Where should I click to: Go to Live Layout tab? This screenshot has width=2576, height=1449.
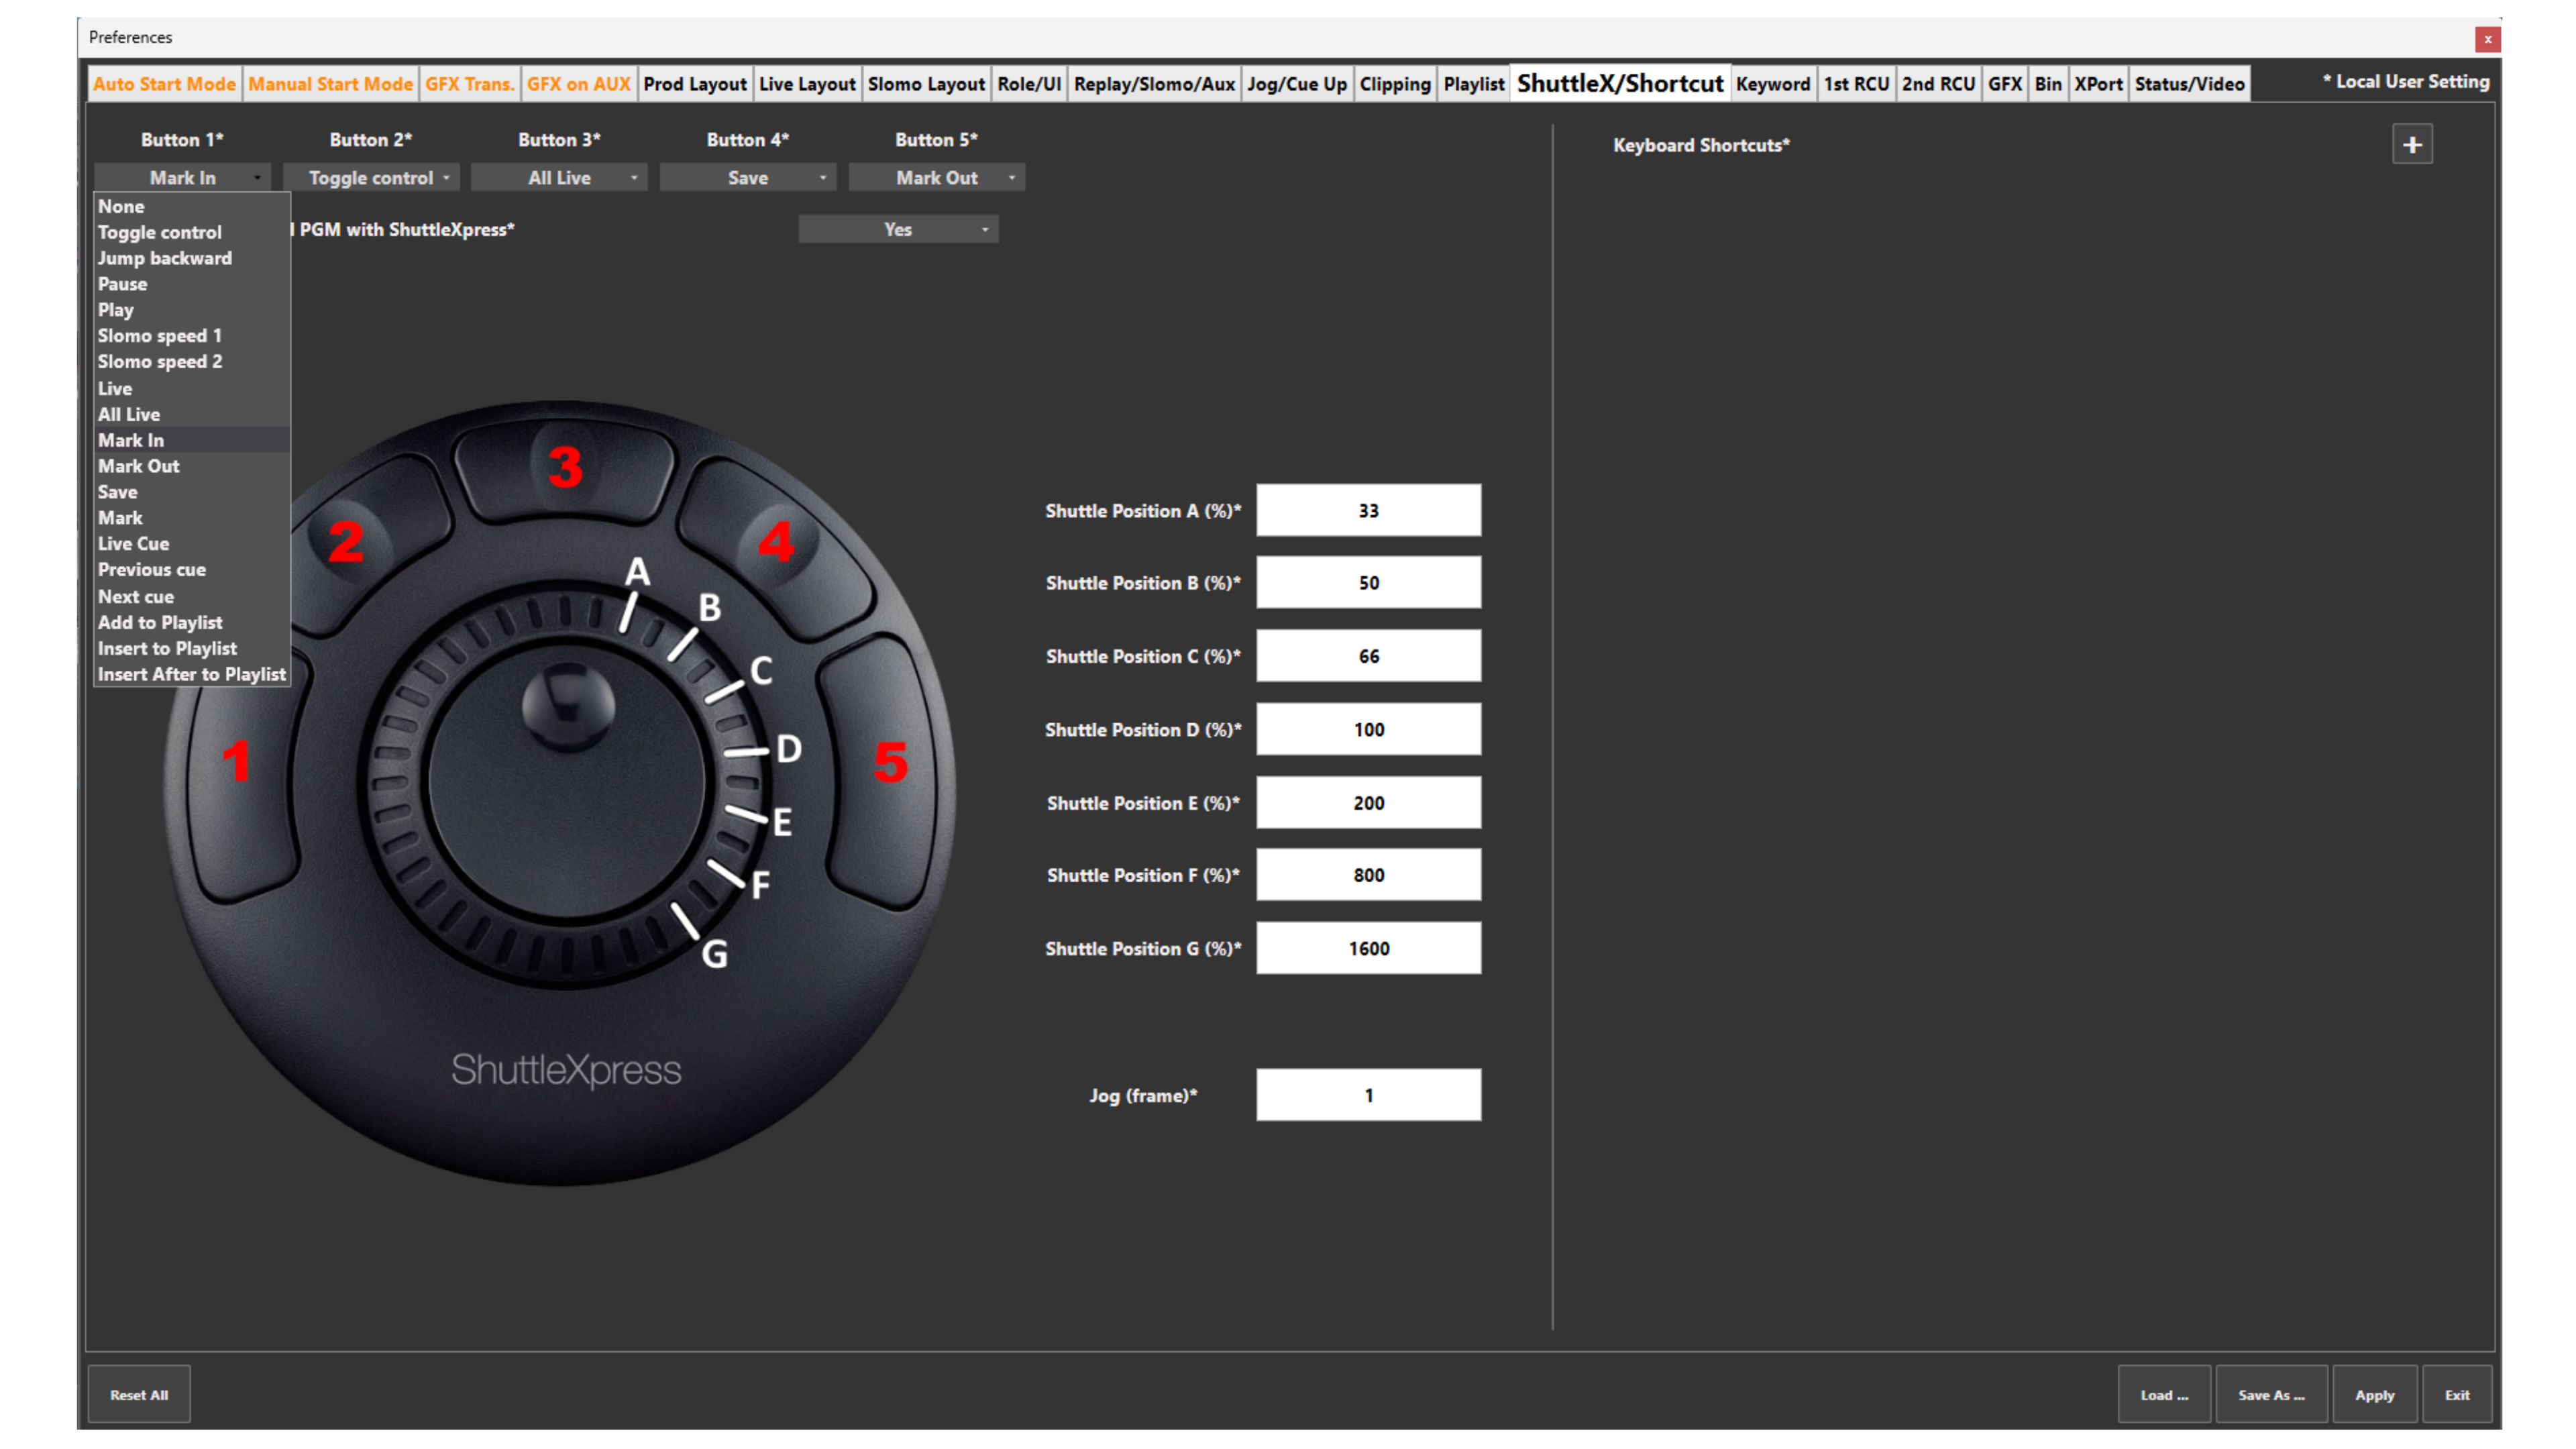point(807,84)
